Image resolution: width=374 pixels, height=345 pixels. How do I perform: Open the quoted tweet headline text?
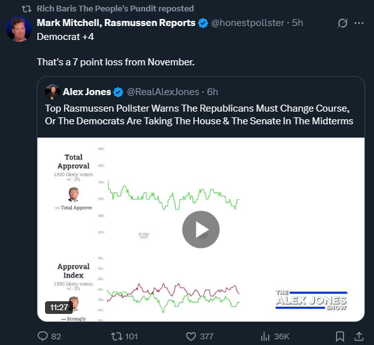pyautogui.click(x=199, y=115)
